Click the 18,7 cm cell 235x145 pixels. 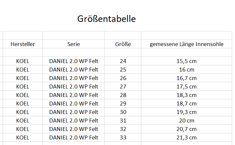pos(187,104)
